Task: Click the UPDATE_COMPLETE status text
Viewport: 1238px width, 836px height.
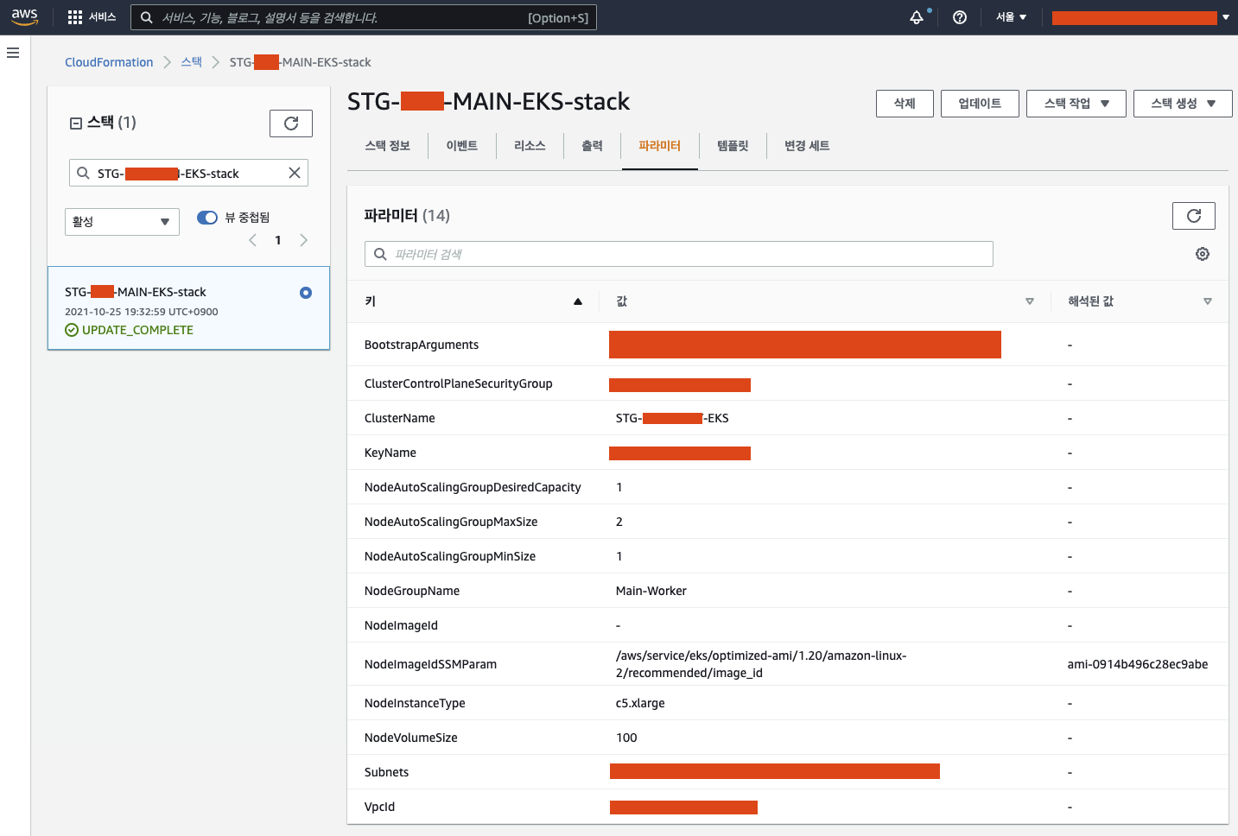Action: (x=137, y=330)
